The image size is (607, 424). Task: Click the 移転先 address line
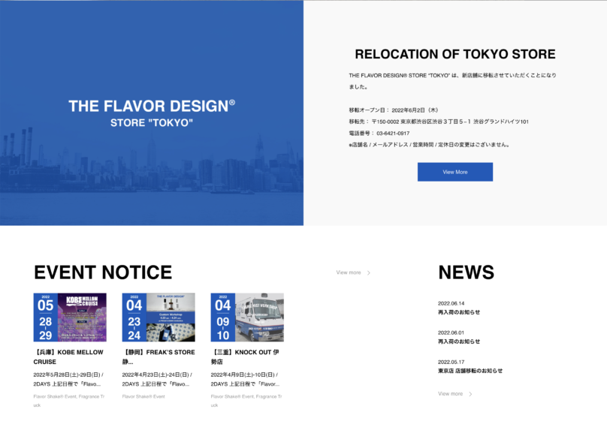pos(439,122)
